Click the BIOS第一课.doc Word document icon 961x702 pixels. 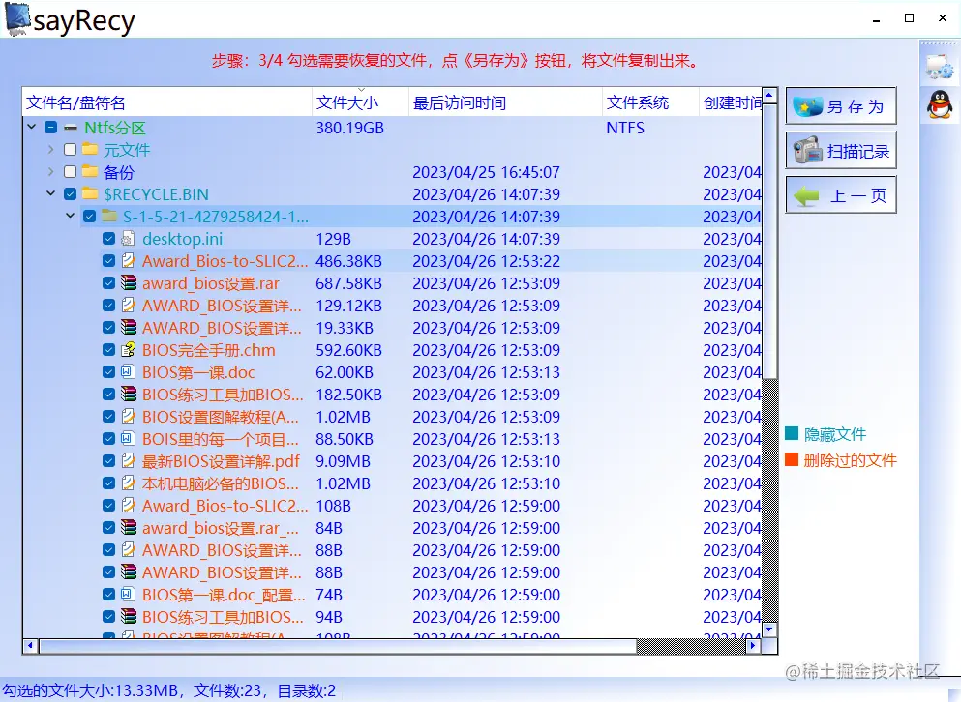(129, 372)
